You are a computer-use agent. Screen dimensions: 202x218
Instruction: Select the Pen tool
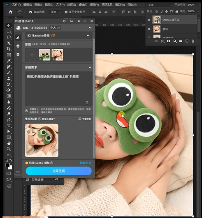9,120
